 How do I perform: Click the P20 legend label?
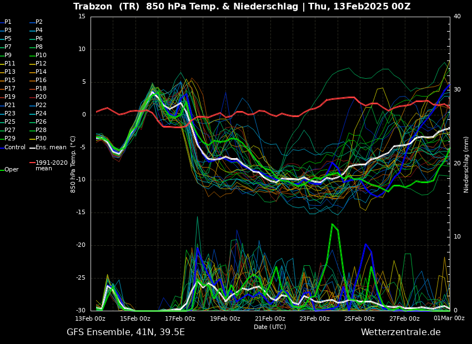[x=41, y=97]
